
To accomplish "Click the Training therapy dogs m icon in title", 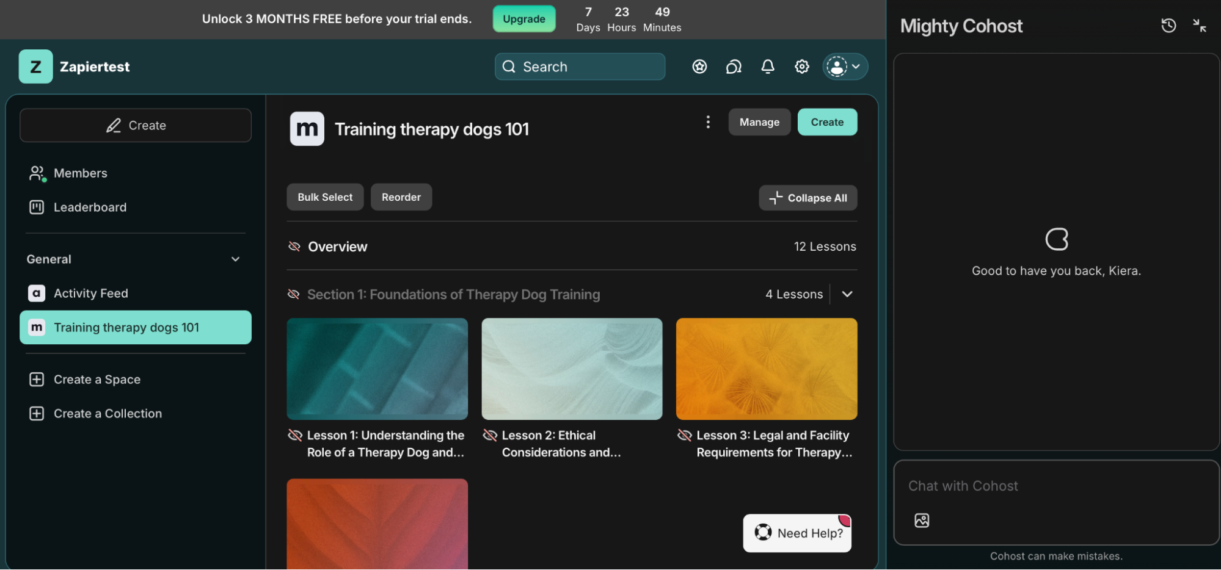I will [x=307, y=129].
